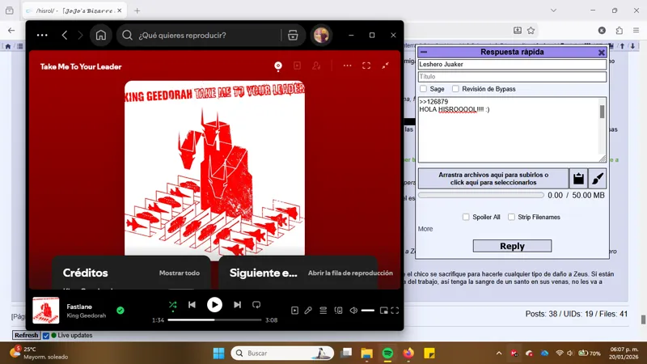Expand Now Playing view to full screen

click(x=366, y=66)
